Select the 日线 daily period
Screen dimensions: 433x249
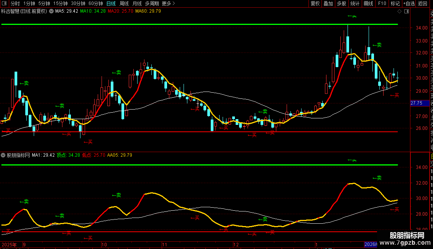click(x=111, y=3)
